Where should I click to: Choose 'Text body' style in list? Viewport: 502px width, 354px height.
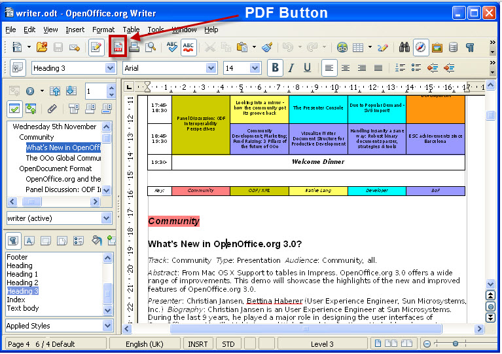[23, 308]
